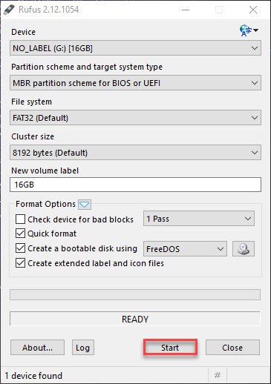Open the language selection globe icon
Screen dimensions: 271x384
pyautogui.click(x=249, y=30)
